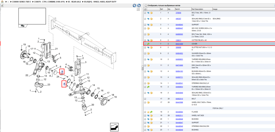Click the yellow box icon for SLOTTED NUT
This screenshot has height=132, width=275.
[151, 47]
